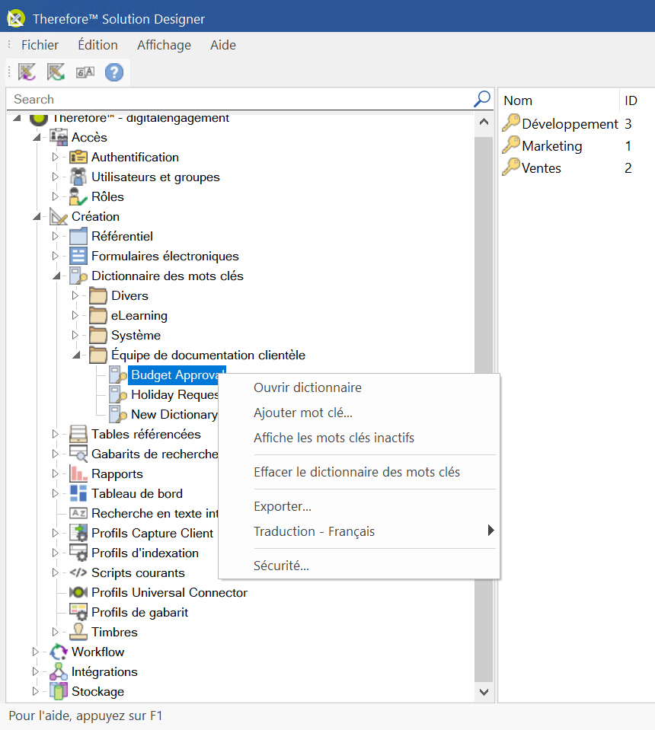Viewport: 655px width, 730px height.
Task: Click the Gabarits de recherche icon
Action: tap(78, 454)
